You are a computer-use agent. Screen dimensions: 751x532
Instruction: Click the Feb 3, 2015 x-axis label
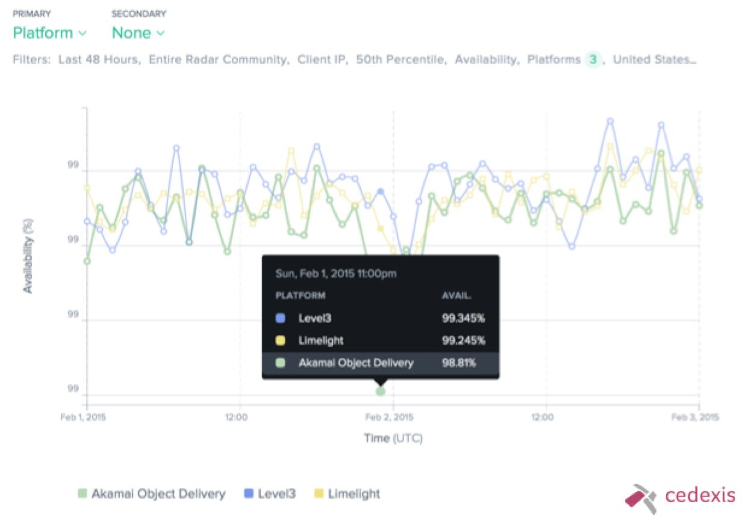[696, 417]
